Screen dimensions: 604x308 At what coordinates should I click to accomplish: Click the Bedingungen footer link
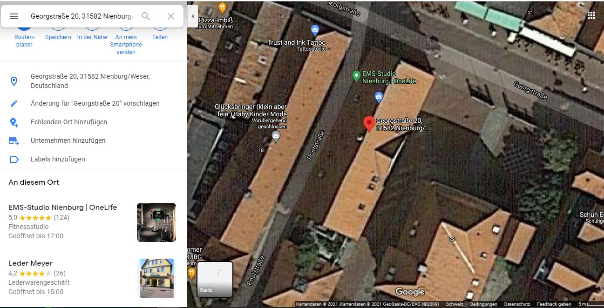(x=484, y=304)
